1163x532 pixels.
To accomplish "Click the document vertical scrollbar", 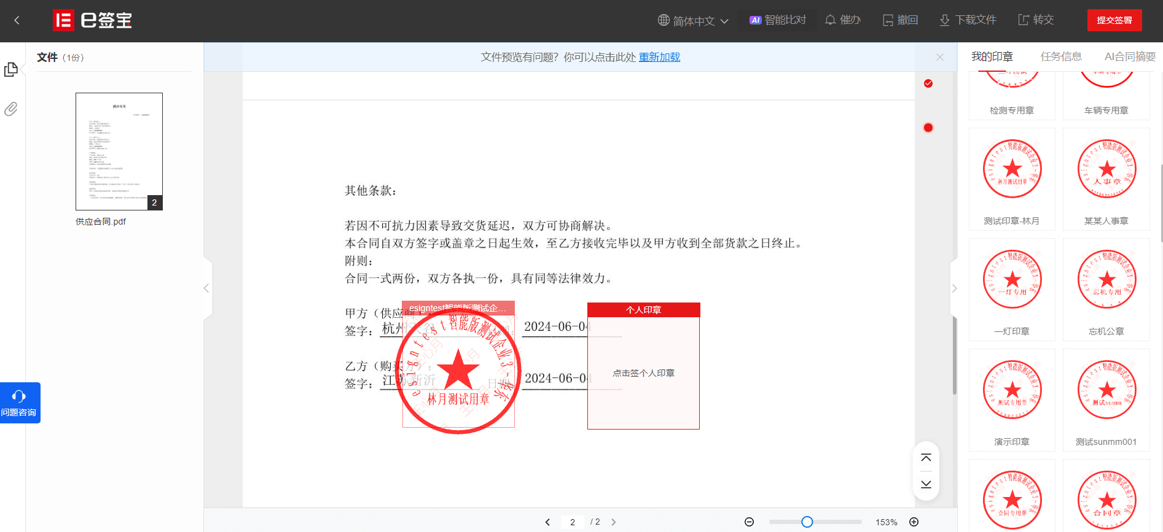I will tap(954, 356).
